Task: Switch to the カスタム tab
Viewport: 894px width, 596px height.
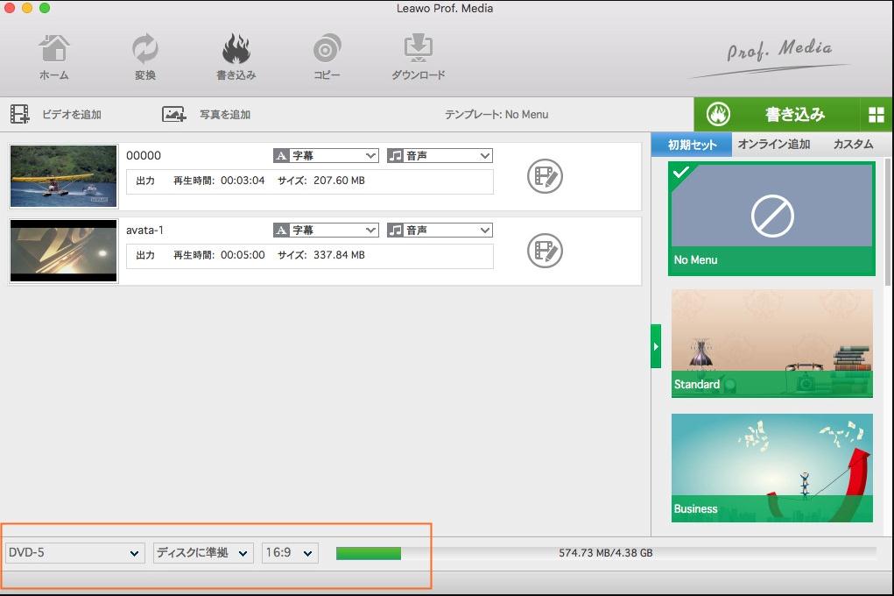Action: tap(853, 145)
